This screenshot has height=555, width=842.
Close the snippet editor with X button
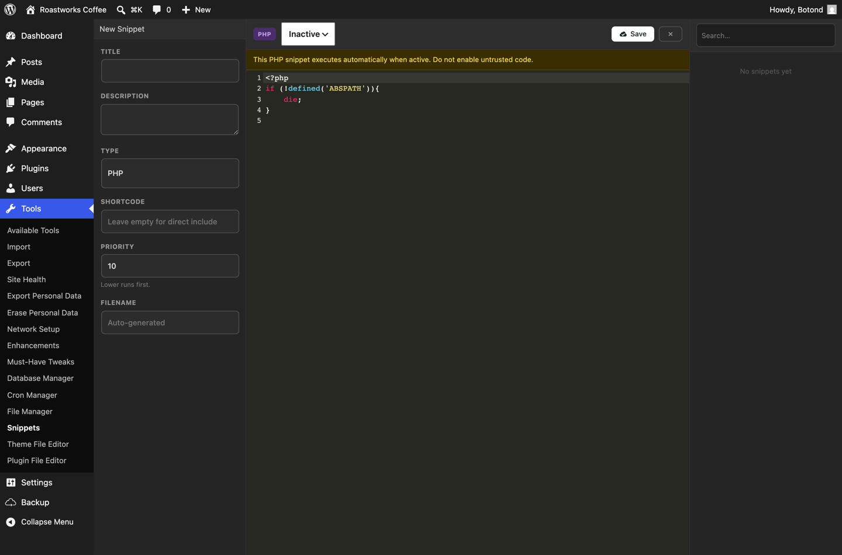671,34
